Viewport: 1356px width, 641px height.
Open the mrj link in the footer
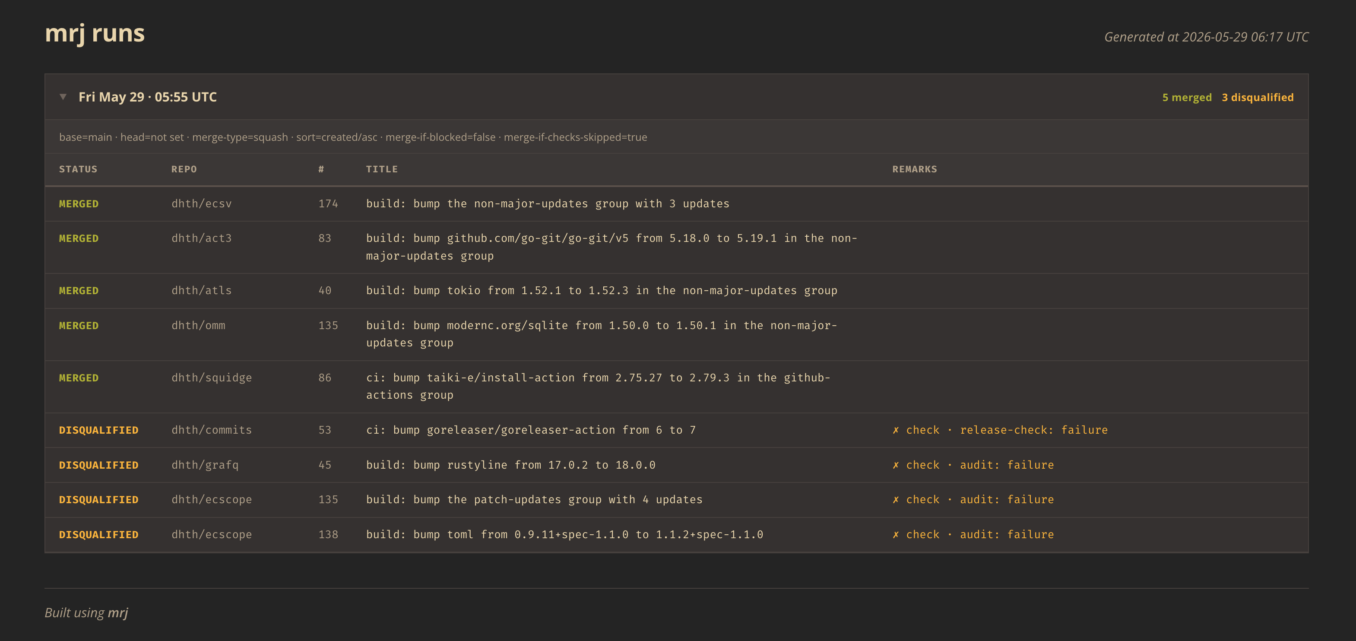(x=118, y=612)
